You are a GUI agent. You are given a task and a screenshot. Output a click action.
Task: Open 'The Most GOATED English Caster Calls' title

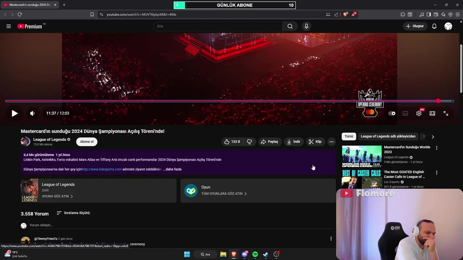(404, 174)
